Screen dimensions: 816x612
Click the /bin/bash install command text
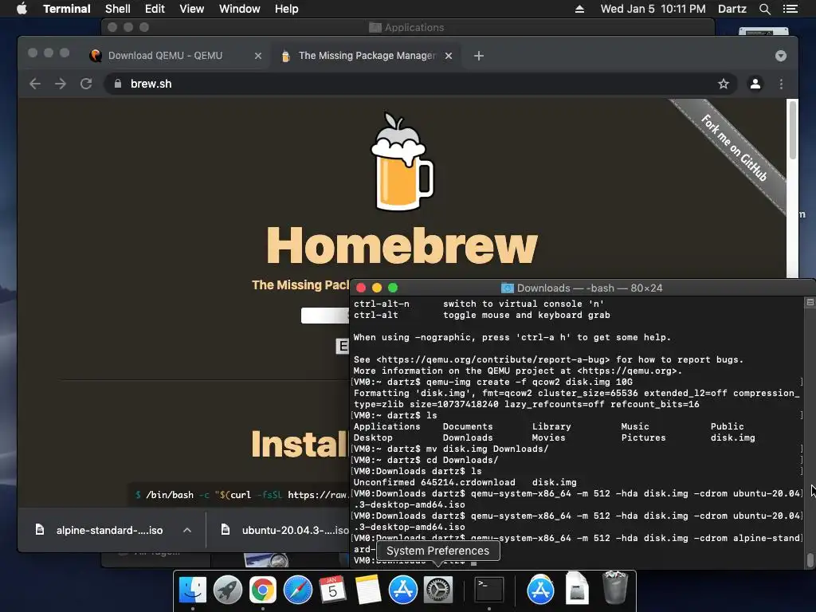pos(242,495)
